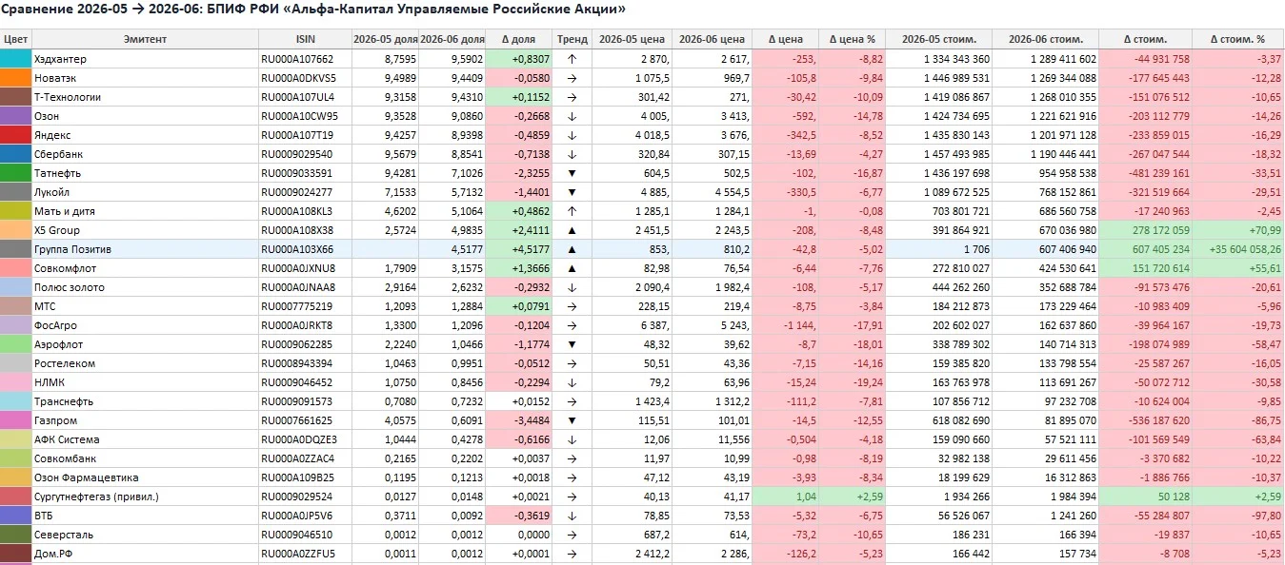Click the down-arrow trend icon for Сбербанк
The width and height of the screenshot is (1285, 565).
(x=572, y=154)
